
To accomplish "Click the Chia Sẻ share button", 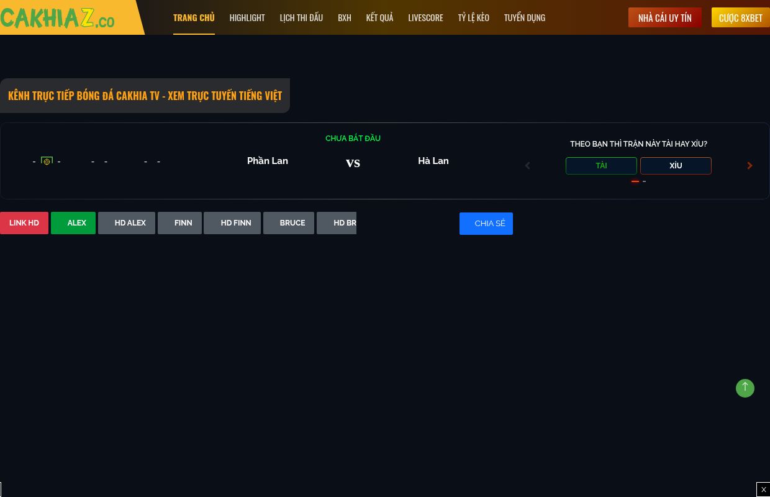I will [x=486, y=224].
